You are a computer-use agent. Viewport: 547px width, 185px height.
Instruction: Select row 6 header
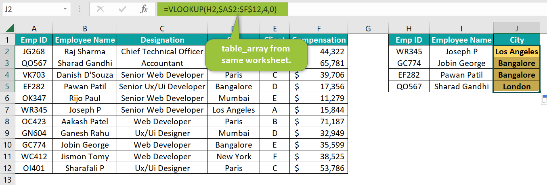click(7, 98)
